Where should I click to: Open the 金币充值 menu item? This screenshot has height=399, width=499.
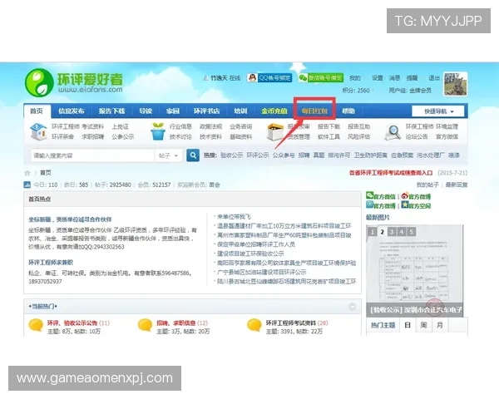(274, 111)
